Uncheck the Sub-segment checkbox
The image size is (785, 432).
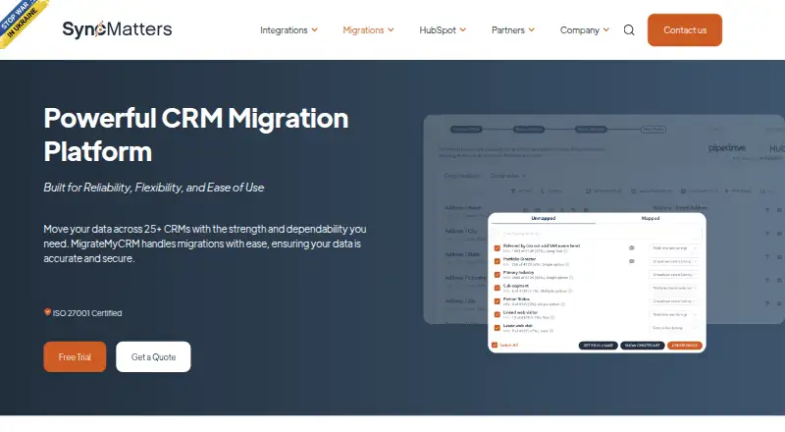point(497,289)
